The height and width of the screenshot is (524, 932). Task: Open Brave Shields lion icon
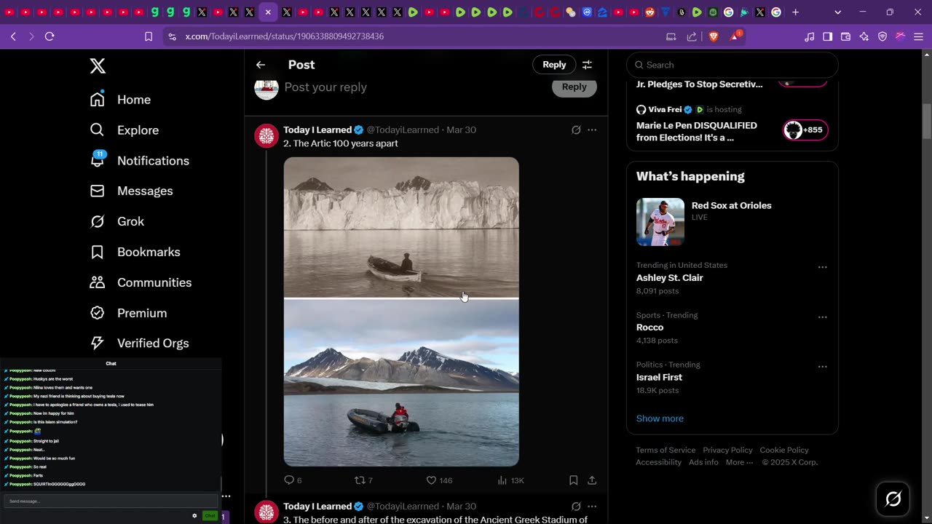[x=714, y=36]
